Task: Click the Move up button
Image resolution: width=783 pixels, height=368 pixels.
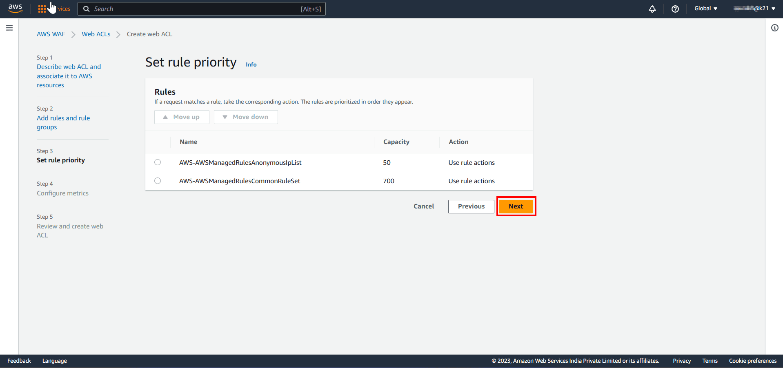Action: [x=182, y=117]
